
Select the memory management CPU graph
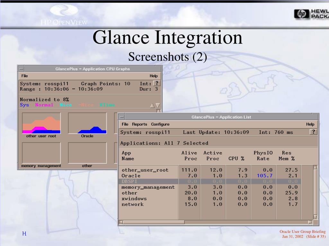click(x=41, y=153)
